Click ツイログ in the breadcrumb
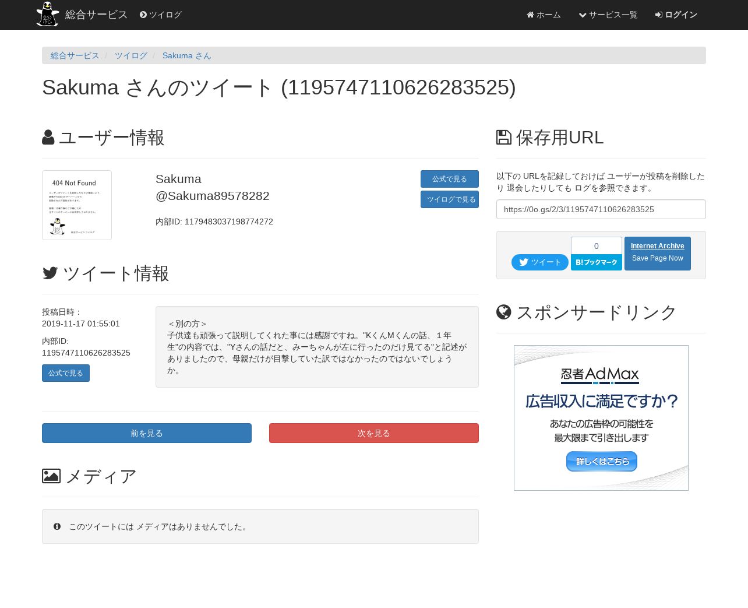 tap(131, 55)
